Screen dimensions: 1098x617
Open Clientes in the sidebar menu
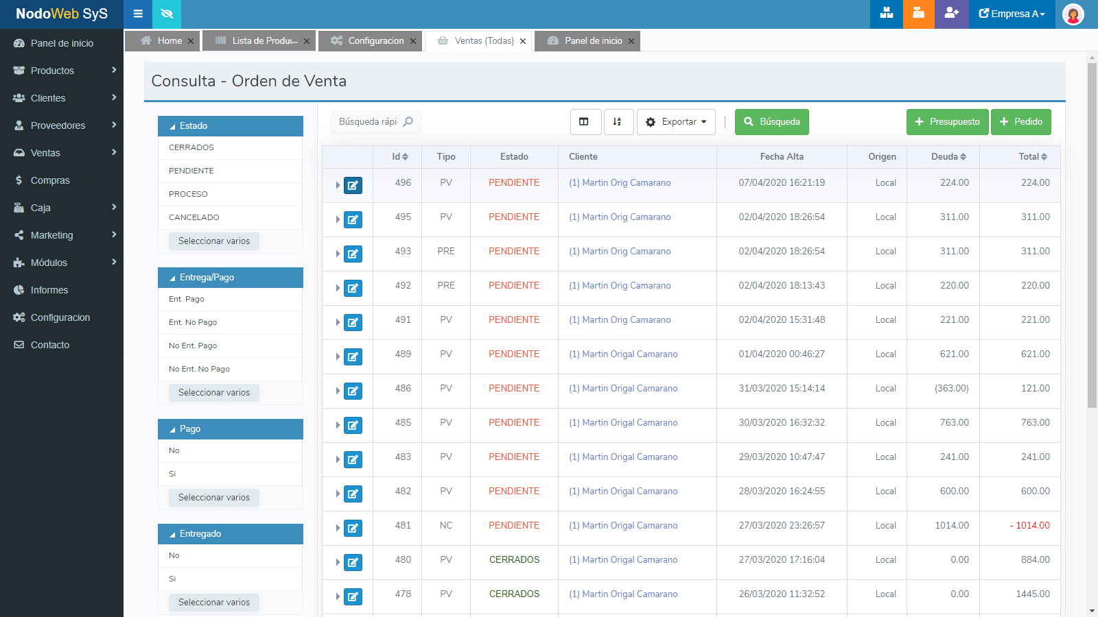point(48,98)
